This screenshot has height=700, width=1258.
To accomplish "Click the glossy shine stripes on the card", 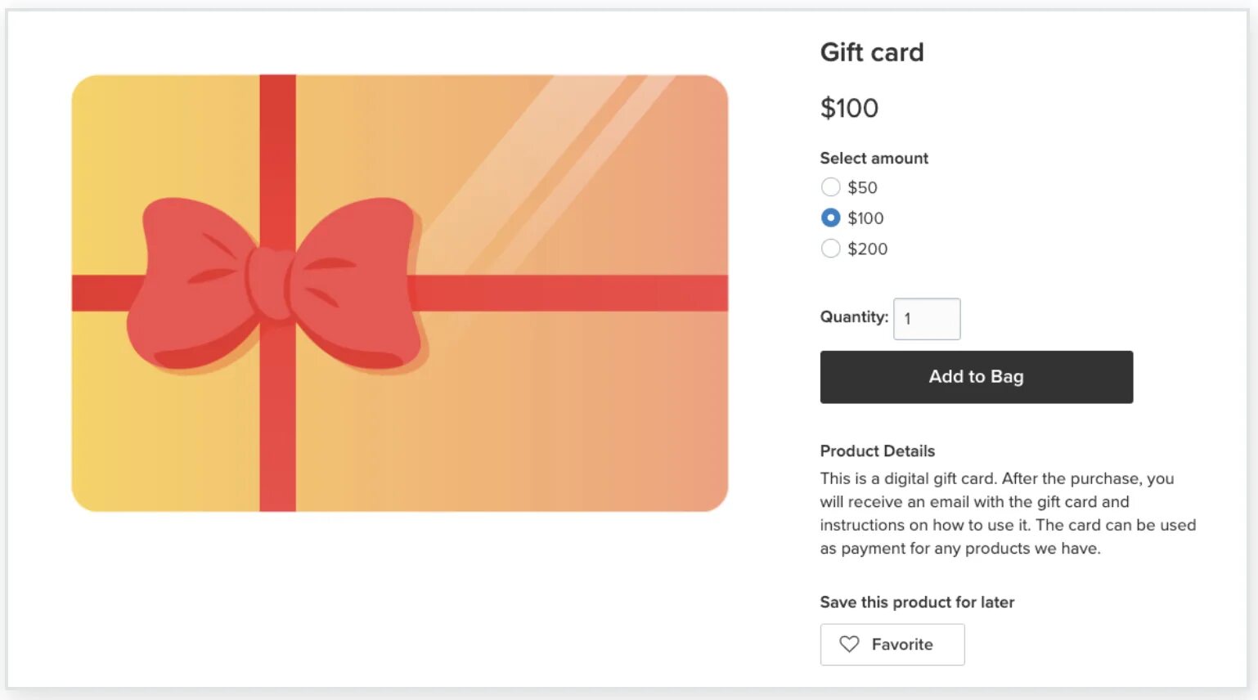I will pyautogui.click(x=556, y=164).
